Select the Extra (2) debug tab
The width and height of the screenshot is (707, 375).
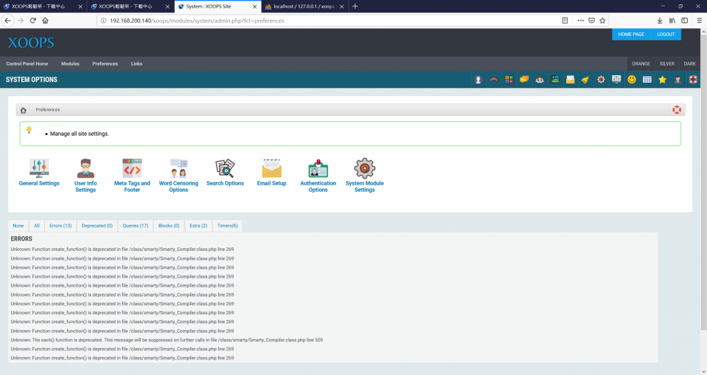[x=198, y=226]
